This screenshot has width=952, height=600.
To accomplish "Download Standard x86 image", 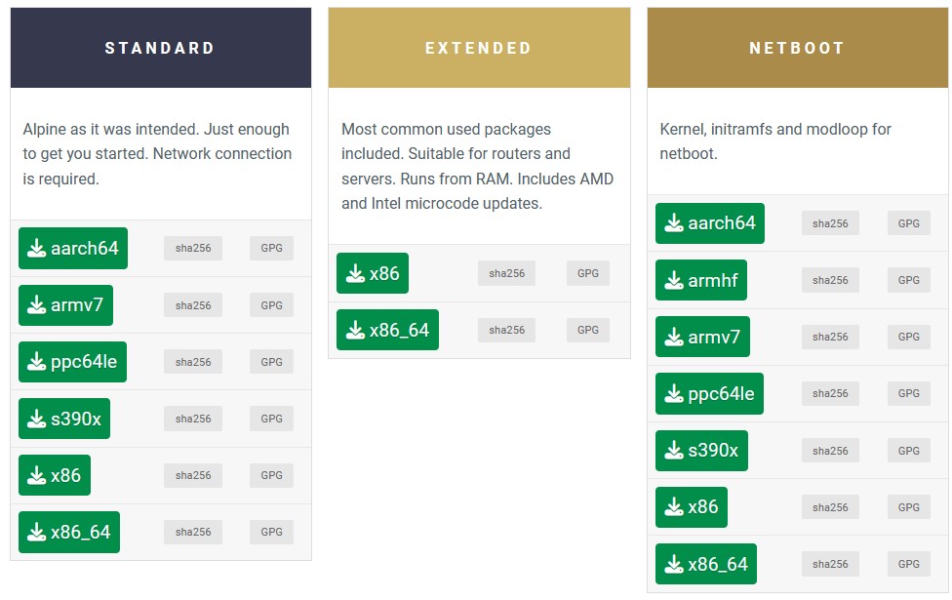I will pyautogui.click(x=55, y=475).
